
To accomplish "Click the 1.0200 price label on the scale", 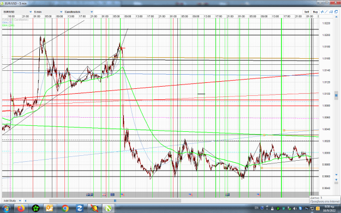I will (x=326, y=35).
